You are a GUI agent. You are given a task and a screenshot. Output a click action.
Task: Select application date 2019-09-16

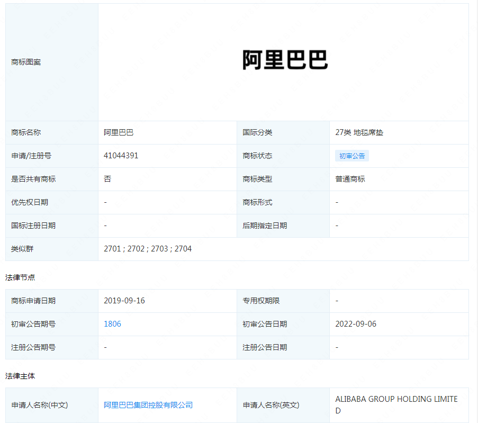tap(124, 301)
